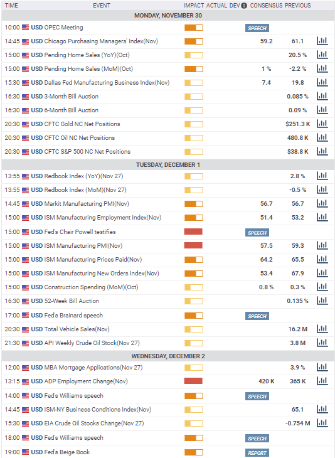This screenshot has width=335, height=458.
Task: Click the DEV info icon in header
Action: (x=244, y=6)
